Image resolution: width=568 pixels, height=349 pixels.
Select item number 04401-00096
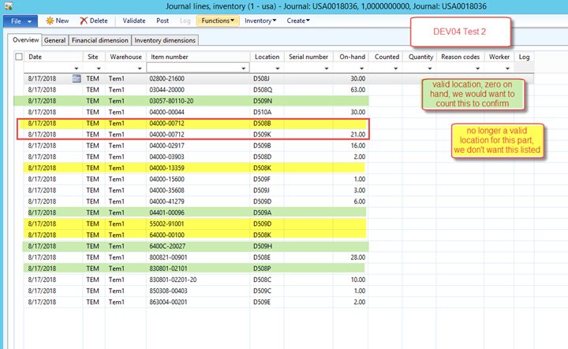(166, 213)
